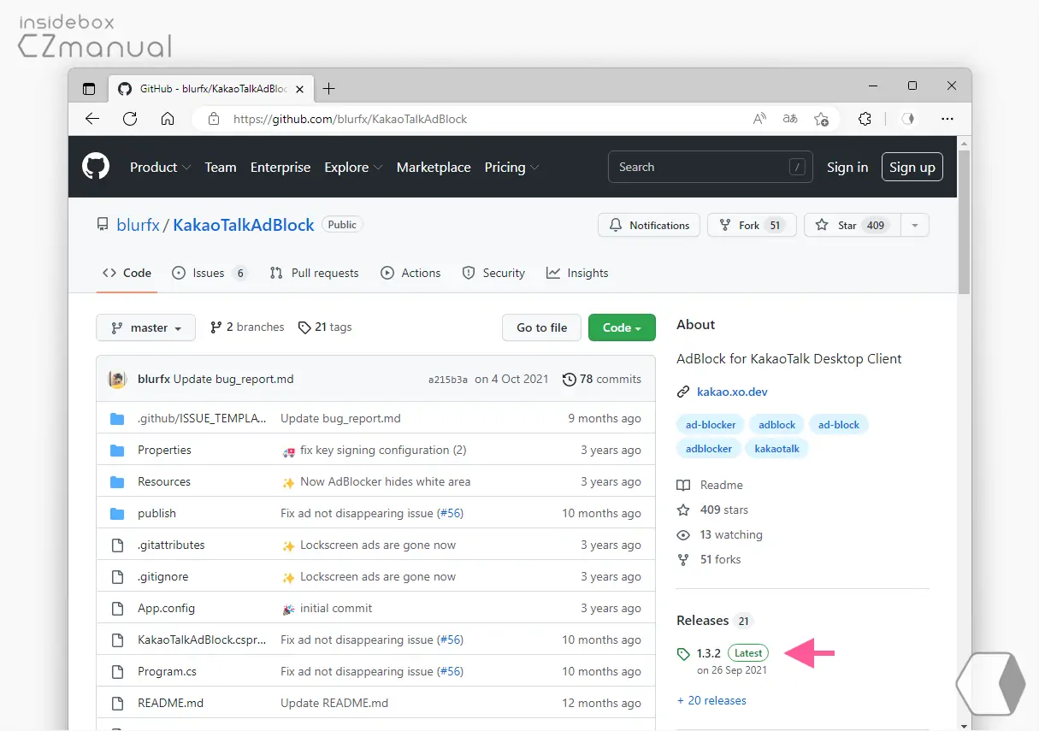Viewport: 1039px width, 731px height.
Task: Expand the Explore menu
Action: click(353, 168)
